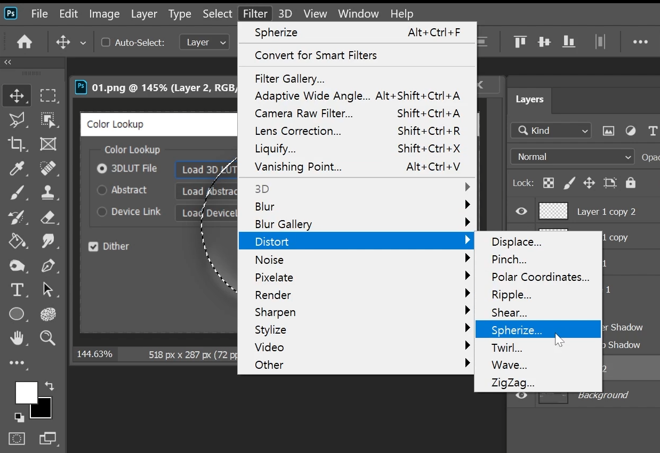Open the Load DeviceLink dropdown

pyautogui.click(x=207, y=213)
